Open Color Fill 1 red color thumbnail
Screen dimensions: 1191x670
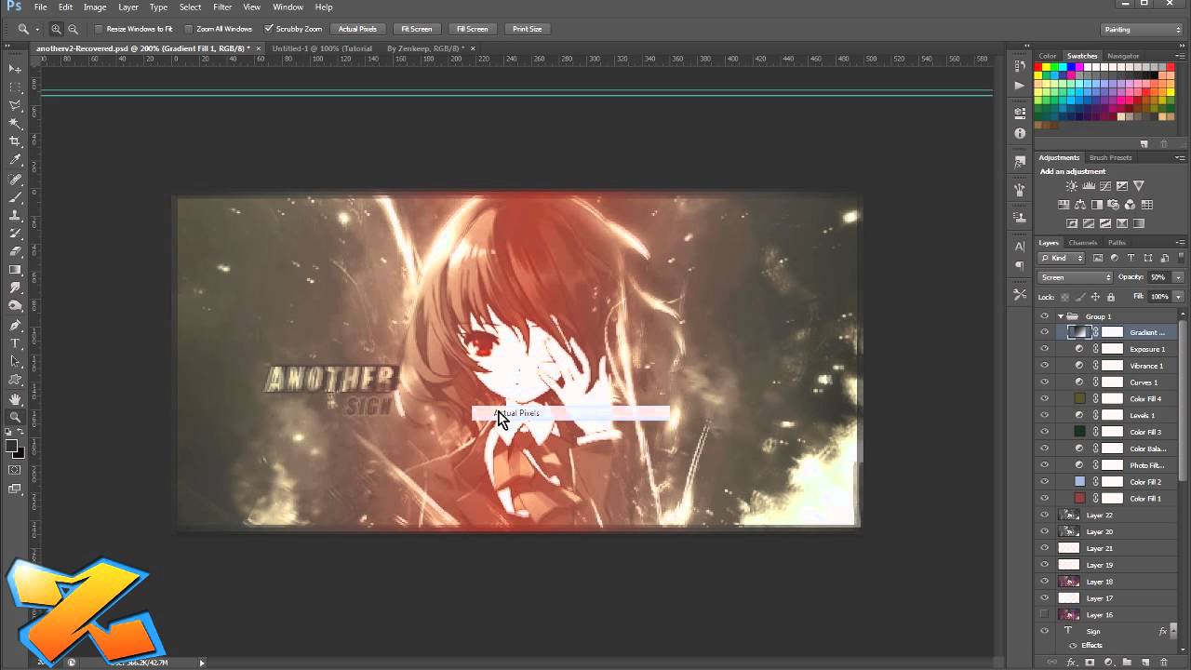pyautogui.click(x=1079, y=499)
